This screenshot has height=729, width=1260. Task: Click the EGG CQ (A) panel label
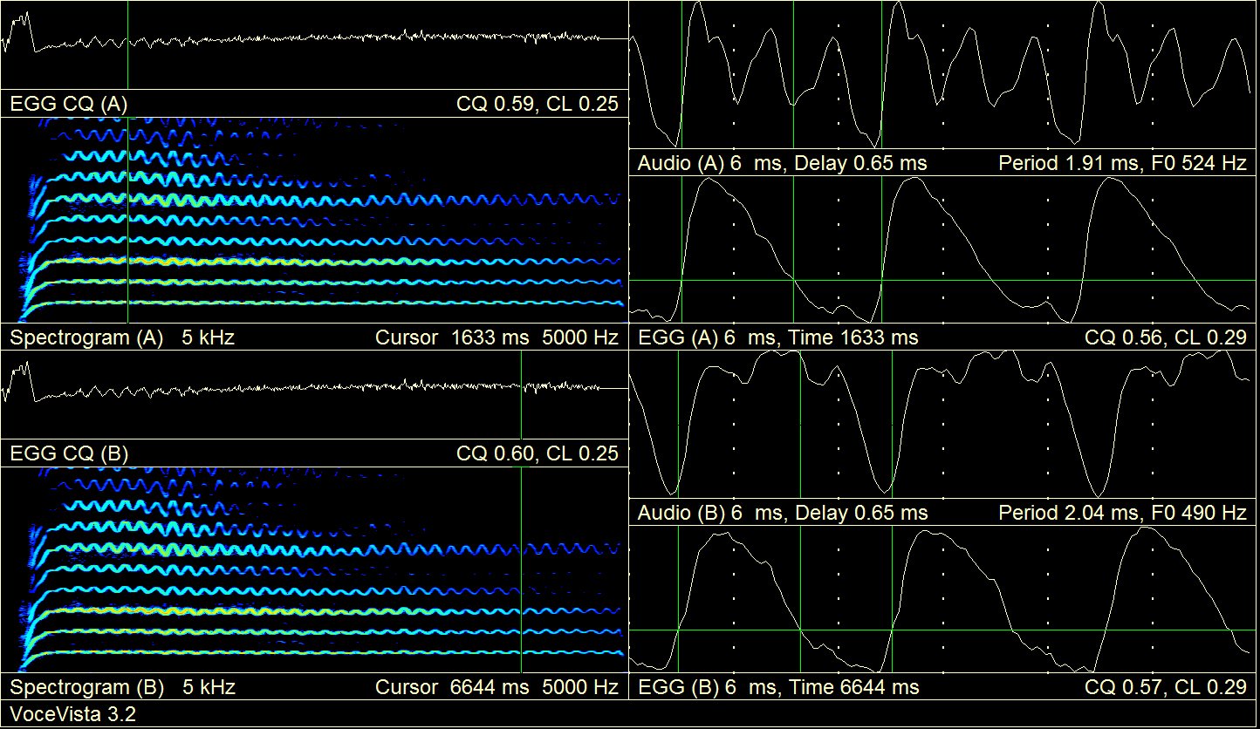click(69, 105)
